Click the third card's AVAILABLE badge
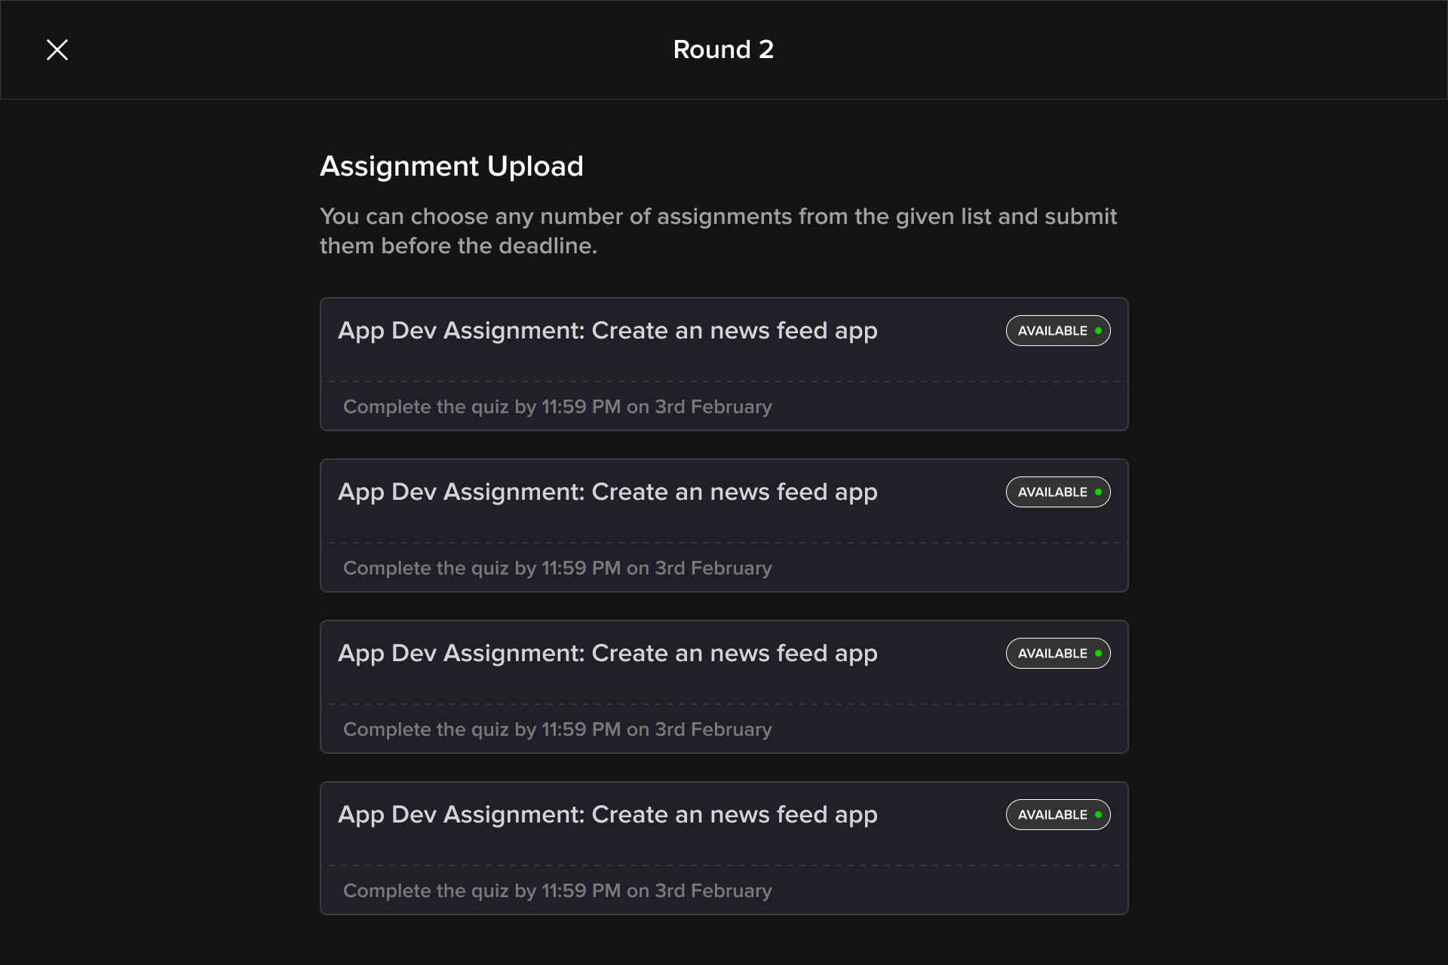This screenshot has height=965, width=1448. coord(1058,654)
